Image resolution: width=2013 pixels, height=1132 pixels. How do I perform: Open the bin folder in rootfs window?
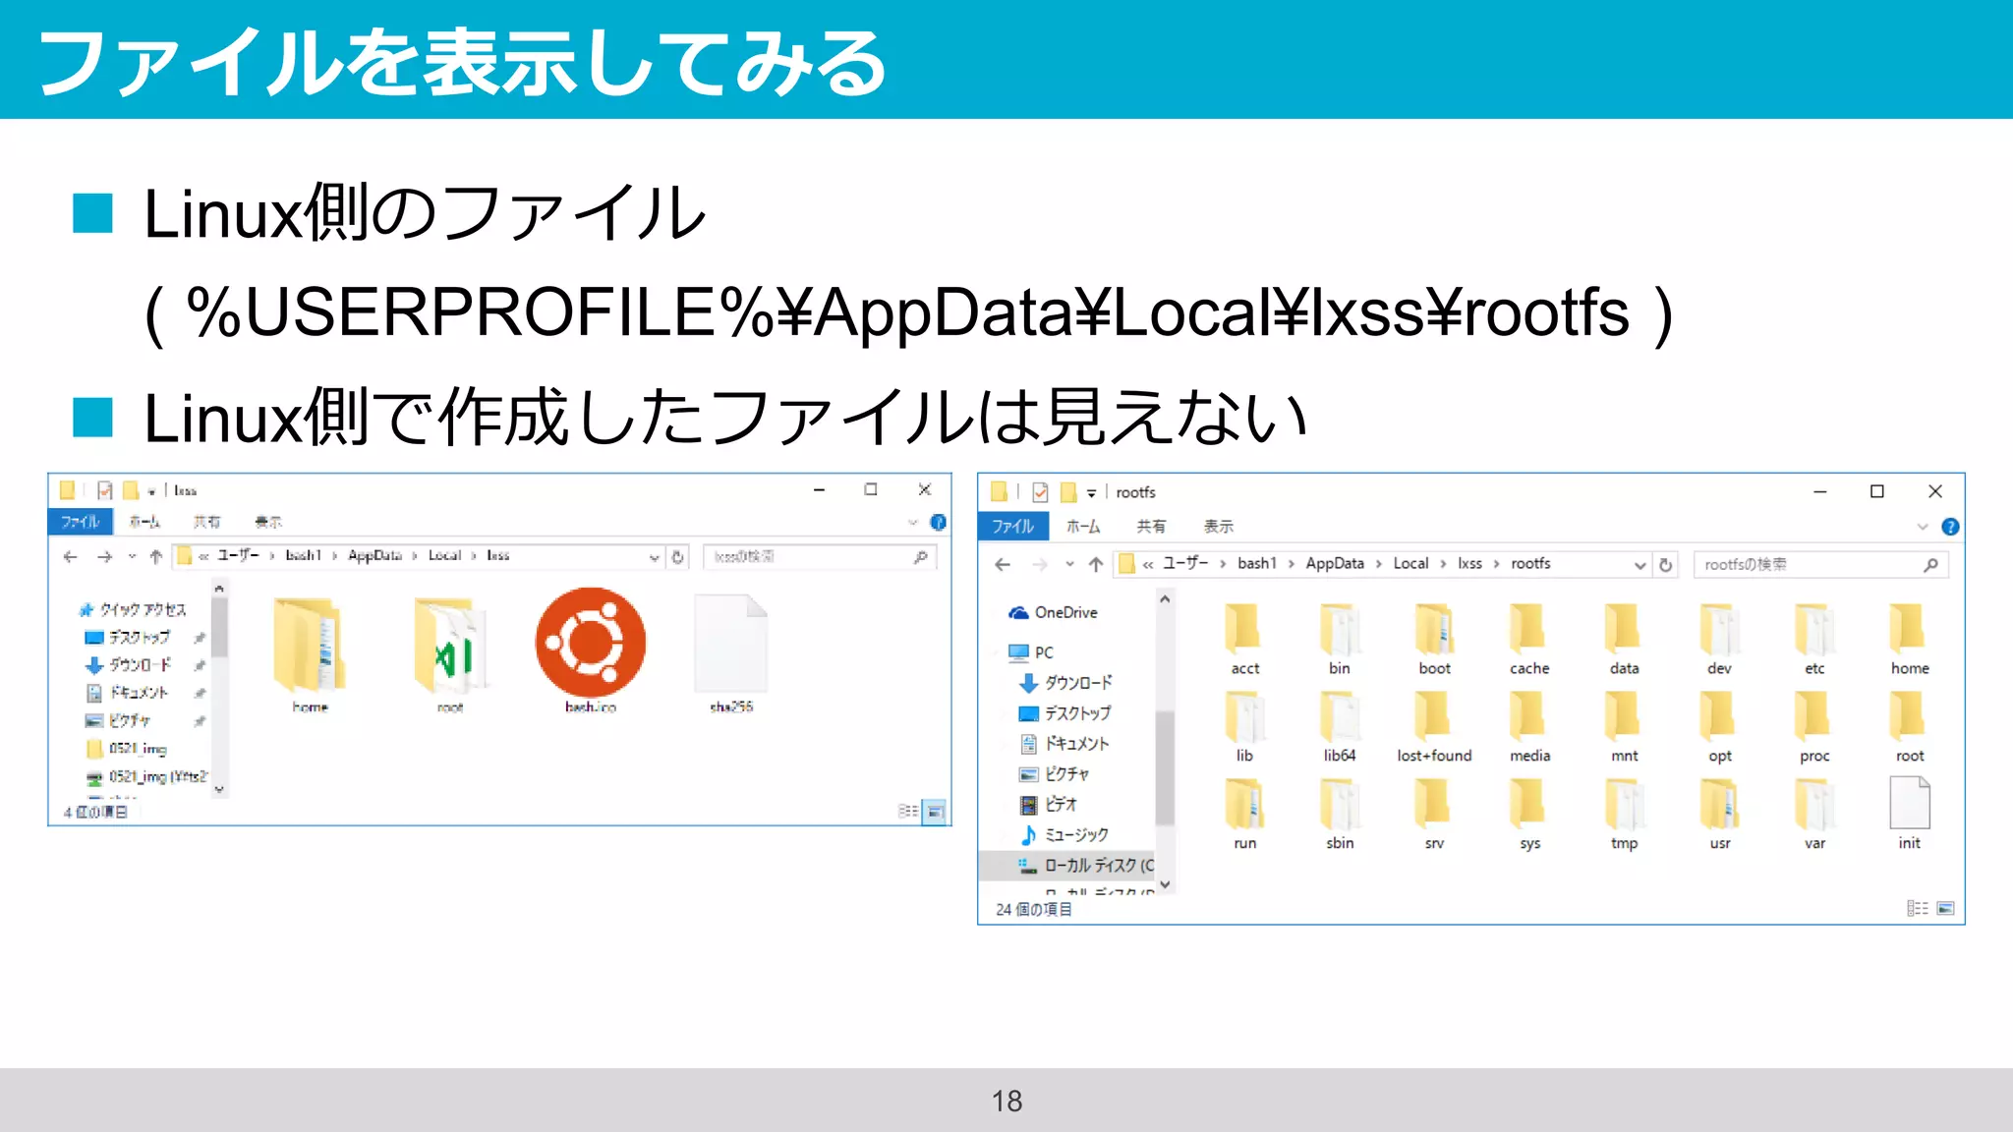coord(1340,639)
